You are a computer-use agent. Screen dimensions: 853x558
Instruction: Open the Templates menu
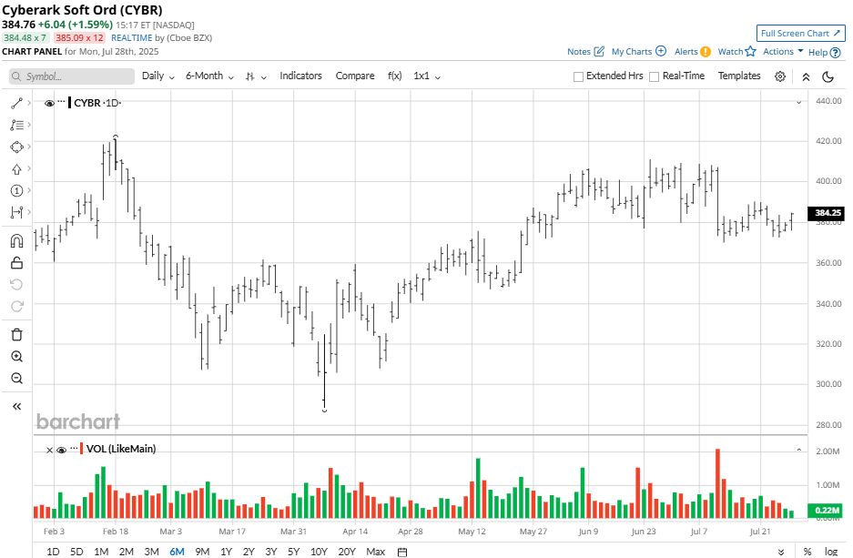tap(739, 76)
